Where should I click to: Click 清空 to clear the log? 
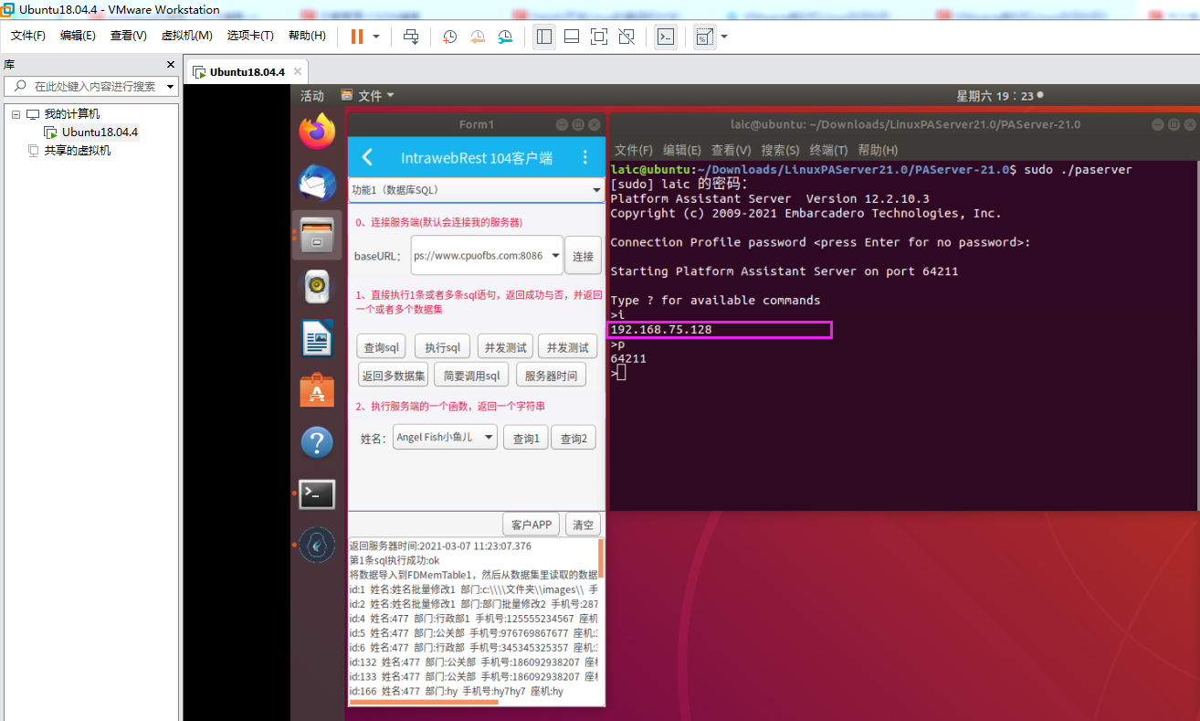point(583,525)
